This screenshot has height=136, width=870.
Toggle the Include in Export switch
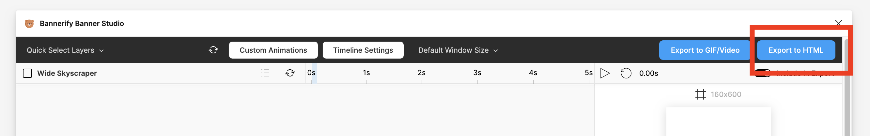point(763,73)
